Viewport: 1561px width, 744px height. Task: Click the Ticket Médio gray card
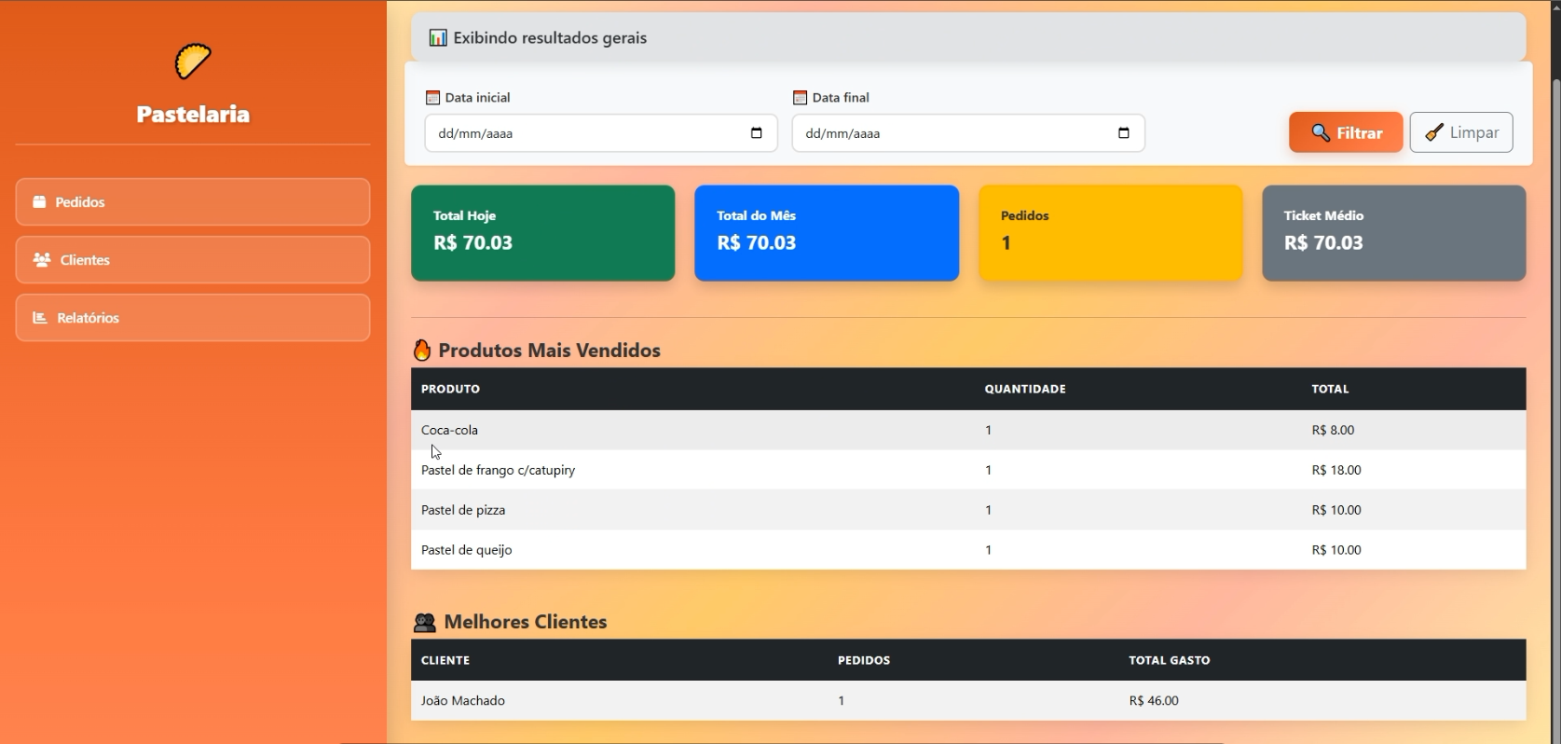coord(1394,233)
